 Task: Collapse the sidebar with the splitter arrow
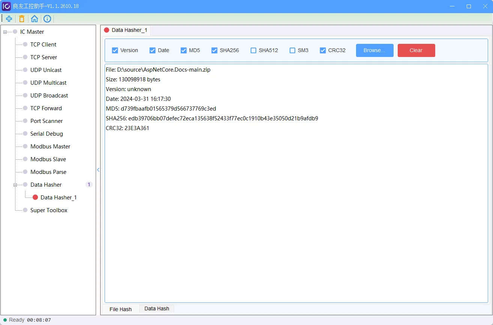(x=98, y=170)
